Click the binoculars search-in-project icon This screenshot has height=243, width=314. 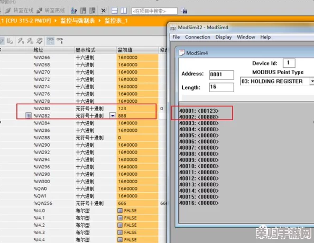[184, 11]
